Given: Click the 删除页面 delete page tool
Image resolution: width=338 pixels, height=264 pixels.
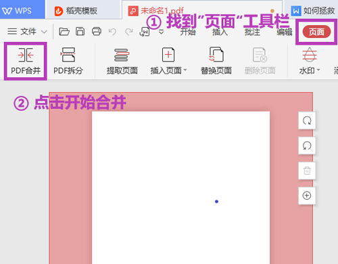Looking at the screenshot, I should click(260, 61).
